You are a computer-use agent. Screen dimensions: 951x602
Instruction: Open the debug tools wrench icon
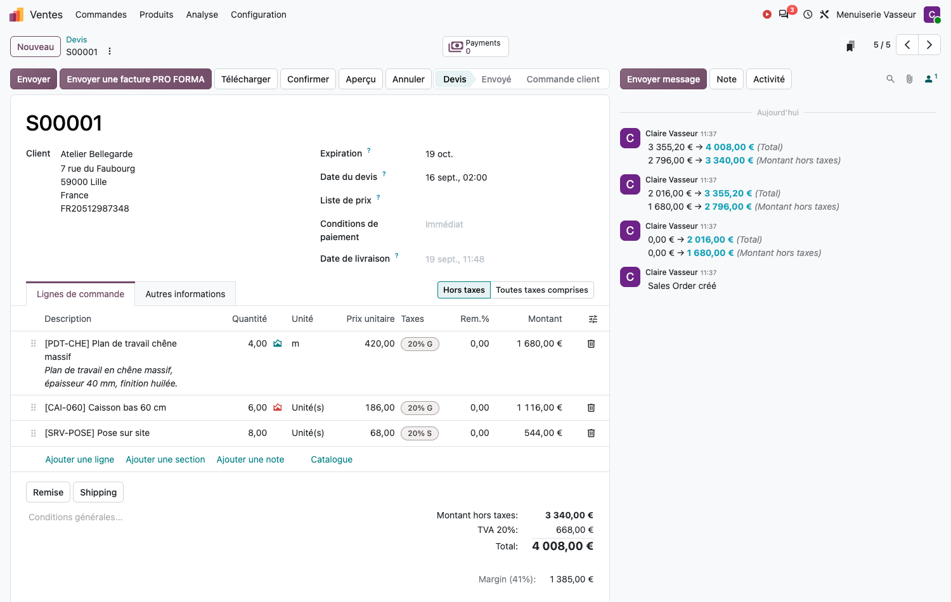(x=824, y=15)
